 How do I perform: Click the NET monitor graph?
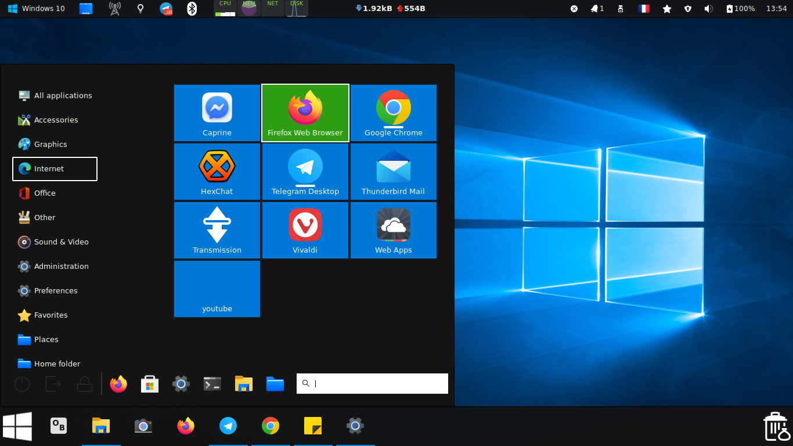click(273, 8)
